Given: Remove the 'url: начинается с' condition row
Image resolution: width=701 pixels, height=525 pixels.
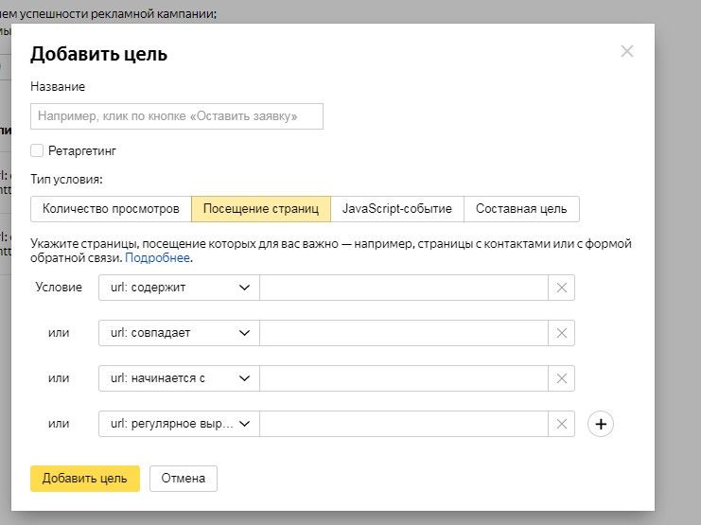Looking at the screenshot, I should point(561,378).
